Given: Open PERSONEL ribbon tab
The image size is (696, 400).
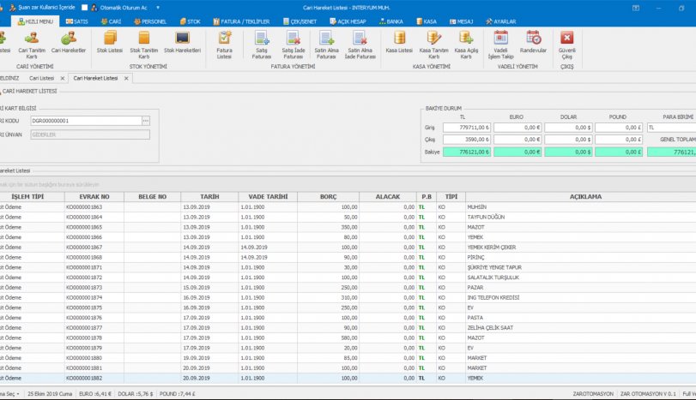Looking at the screenshot, I should tap(150, 21).
